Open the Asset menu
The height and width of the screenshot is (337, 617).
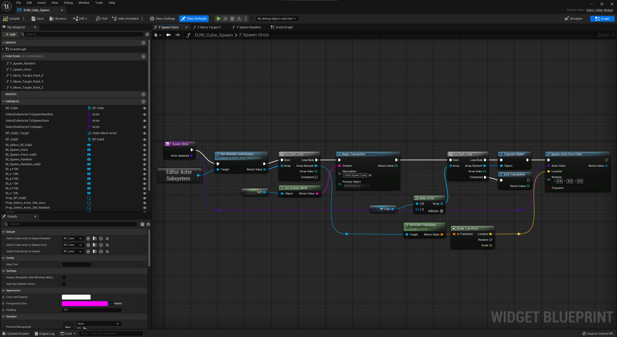(41, 2)
